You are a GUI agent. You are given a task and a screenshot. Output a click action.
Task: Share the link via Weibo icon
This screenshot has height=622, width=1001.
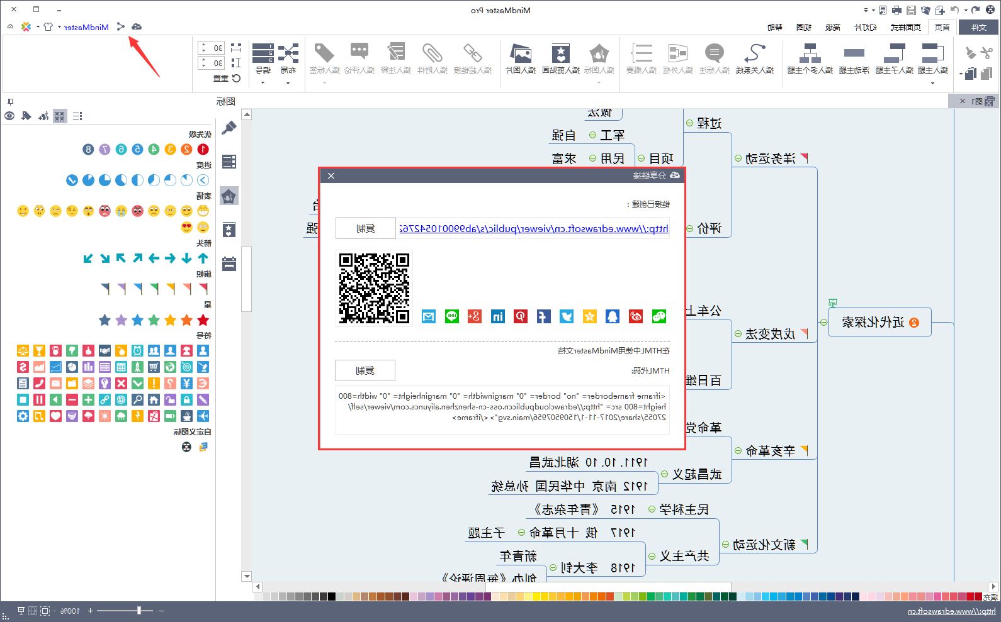coord(636,316)
